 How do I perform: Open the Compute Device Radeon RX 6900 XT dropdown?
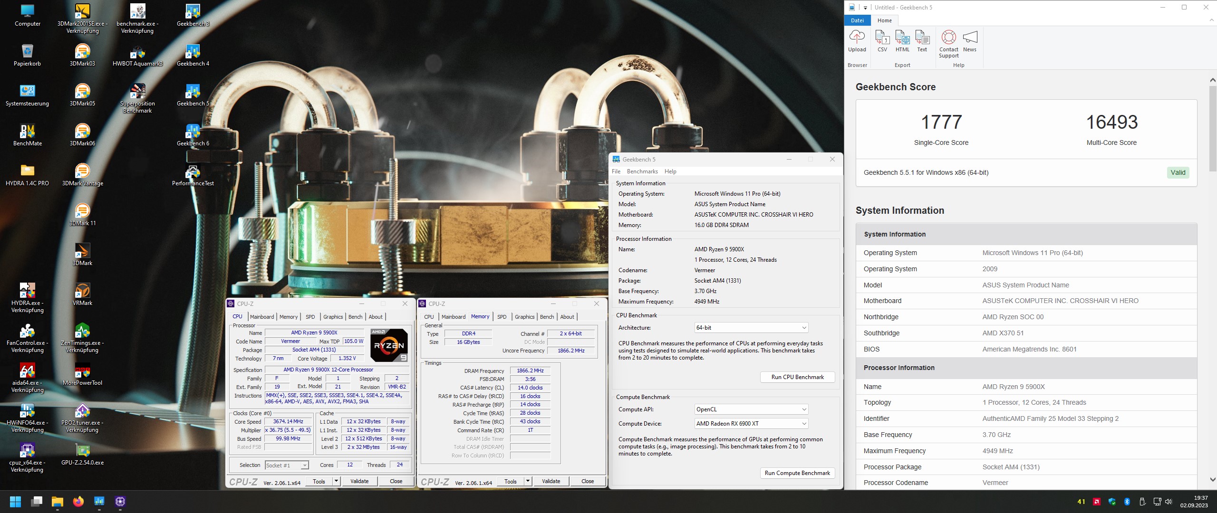751,424
